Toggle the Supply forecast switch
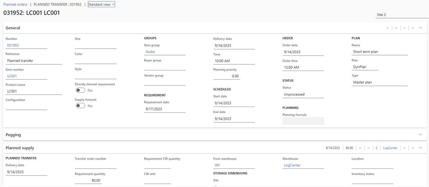 coord(80,106)
